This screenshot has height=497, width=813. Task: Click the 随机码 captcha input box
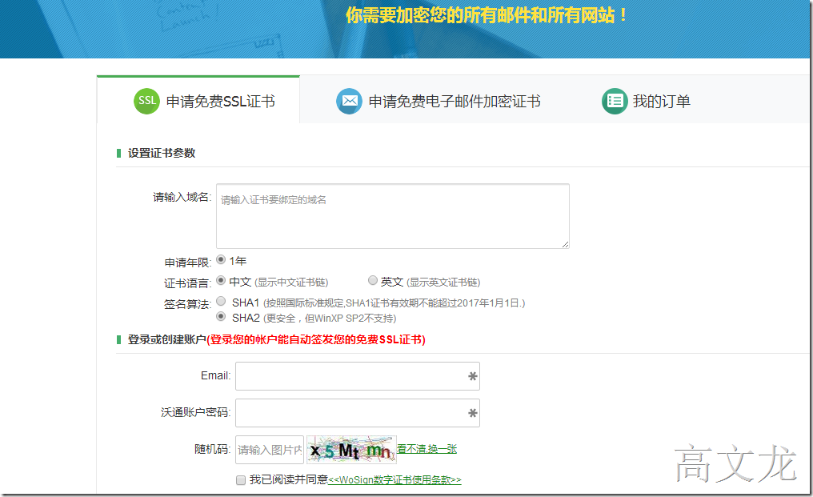tap(270, 450)
